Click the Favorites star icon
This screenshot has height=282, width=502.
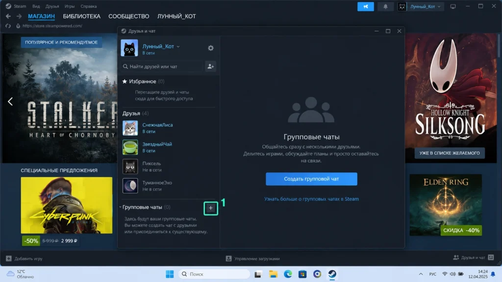[x=125, y=82]
